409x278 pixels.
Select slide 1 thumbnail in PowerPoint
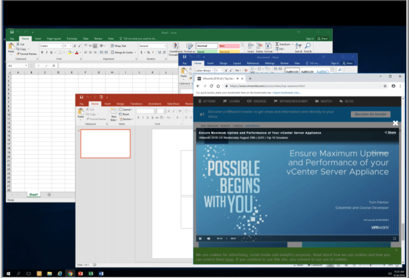105,144
